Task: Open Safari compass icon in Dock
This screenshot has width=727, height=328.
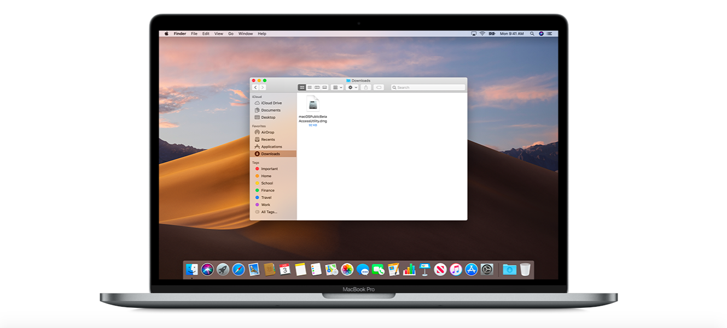Action: point(239,269)
